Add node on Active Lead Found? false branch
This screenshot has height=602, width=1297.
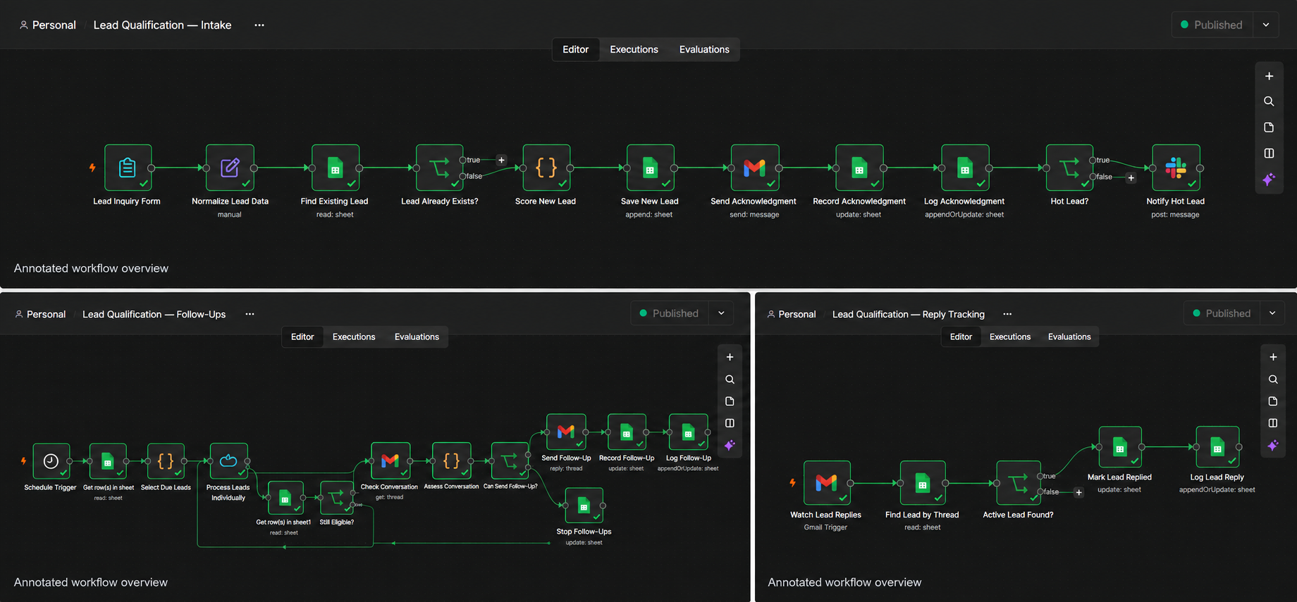1078,492
